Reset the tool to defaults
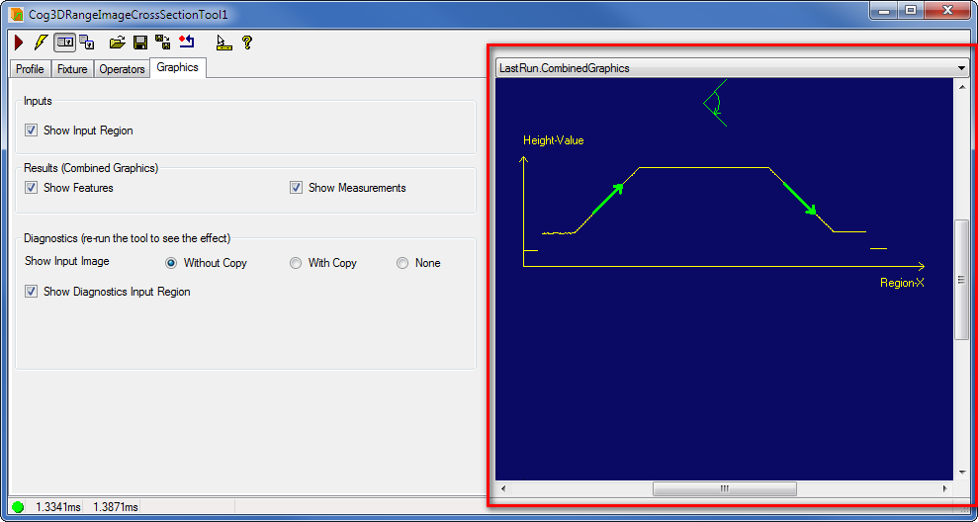The height and width of the screenshot is (522, 978). (x=187, y=43)
